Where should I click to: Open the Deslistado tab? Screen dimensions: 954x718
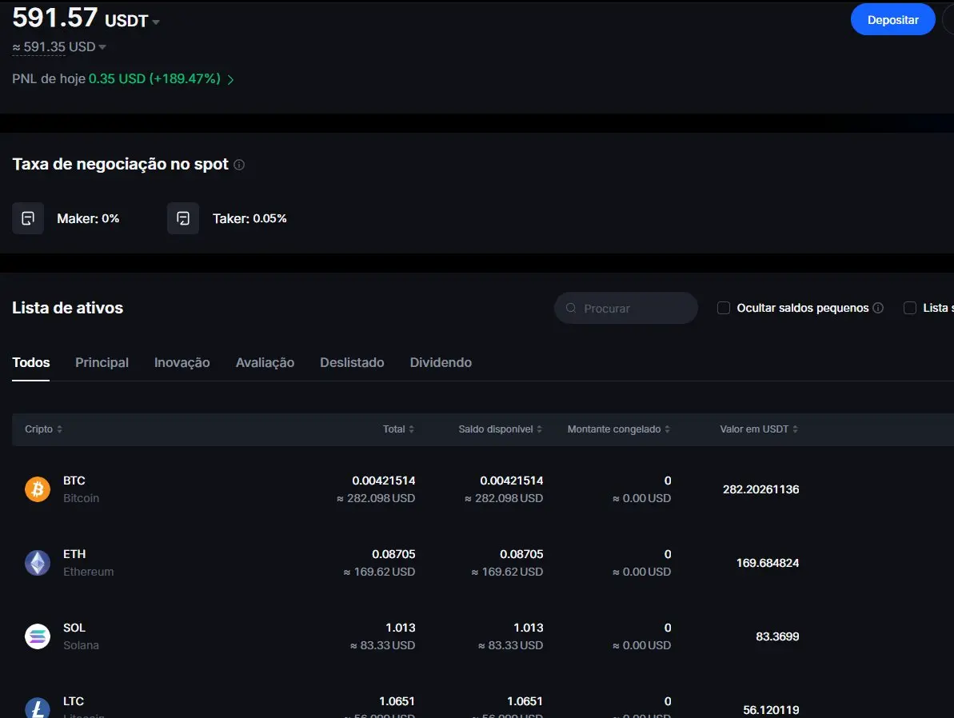click(x=352, y=363)
